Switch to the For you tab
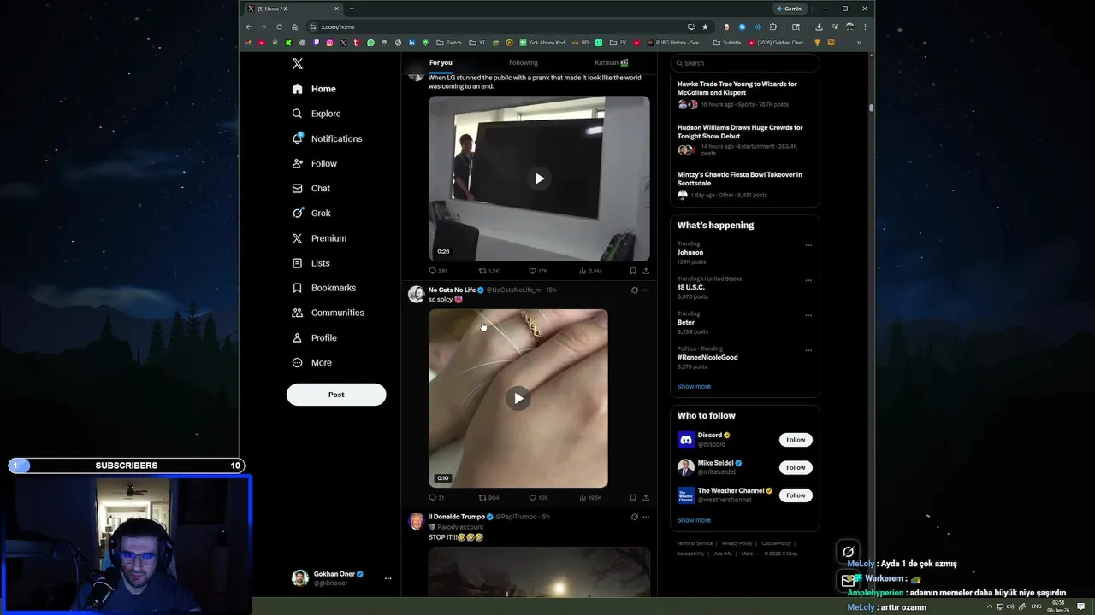Viewport: 1095px width, 615px height. click(441, 62)
